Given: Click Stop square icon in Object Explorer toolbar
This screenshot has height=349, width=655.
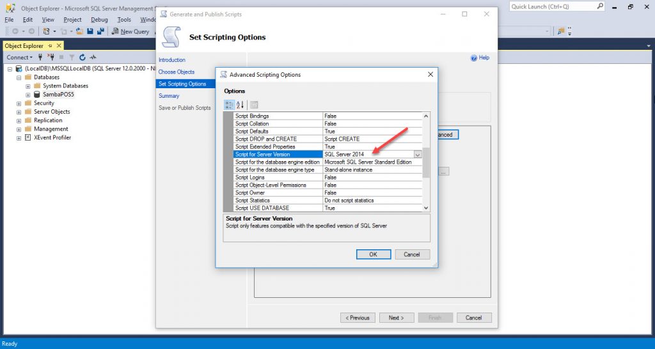Looking at the screenshot, I should tap(61, 57).
